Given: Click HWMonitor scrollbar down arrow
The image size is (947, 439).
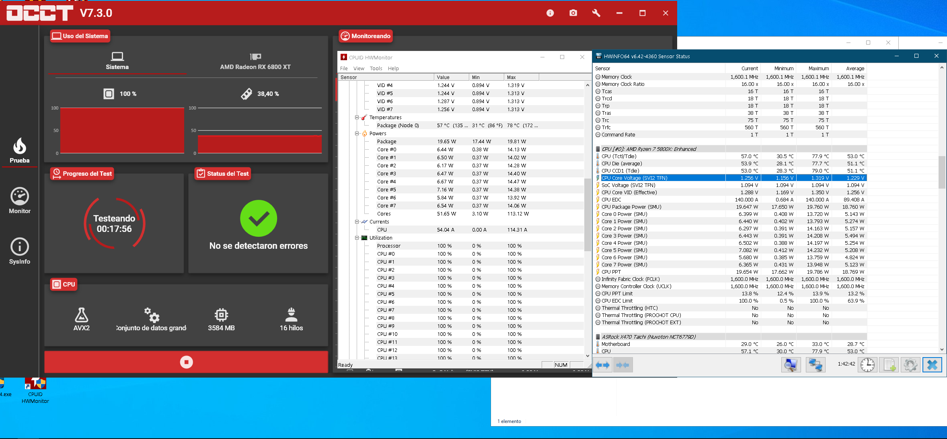Looking at the screenshot, I should [x=588, y=356].
